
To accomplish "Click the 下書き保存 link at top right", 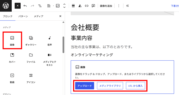I will point(175,6).
